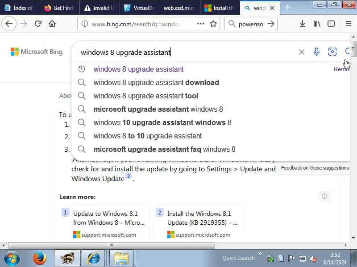Choose suggestion microsoft upgrade assistant faq windows 8
This screenshot has width=357, height=267.
click(164, 150)
